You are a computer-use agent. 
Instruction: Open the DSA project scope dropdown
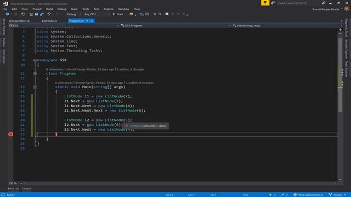click(x=64, y=26)
